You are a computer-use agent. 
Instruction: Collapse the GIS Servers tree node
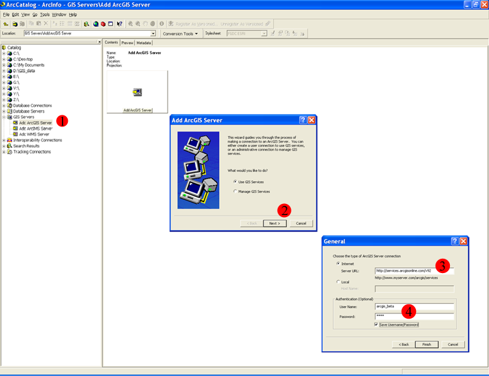point(4,117)
